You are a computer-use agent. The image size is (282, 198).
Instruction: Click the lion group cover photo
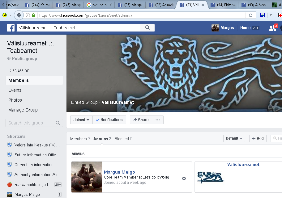(174, 73)
